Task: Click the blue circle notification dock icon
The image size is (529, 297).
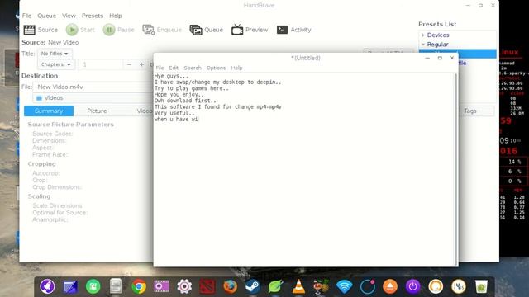Action: (x=367, y=286)
